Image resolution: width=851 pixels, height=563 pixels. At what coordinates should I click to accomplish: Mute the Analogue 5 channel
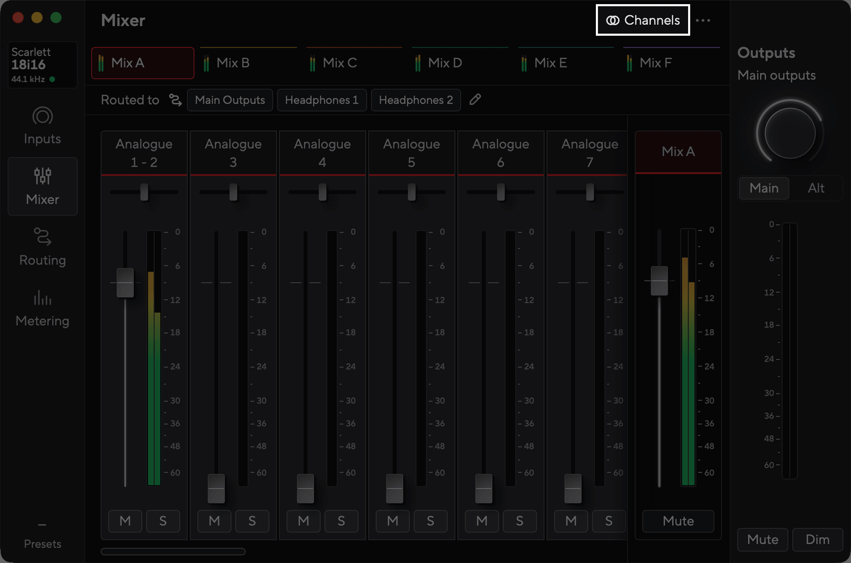click(393, 521)
